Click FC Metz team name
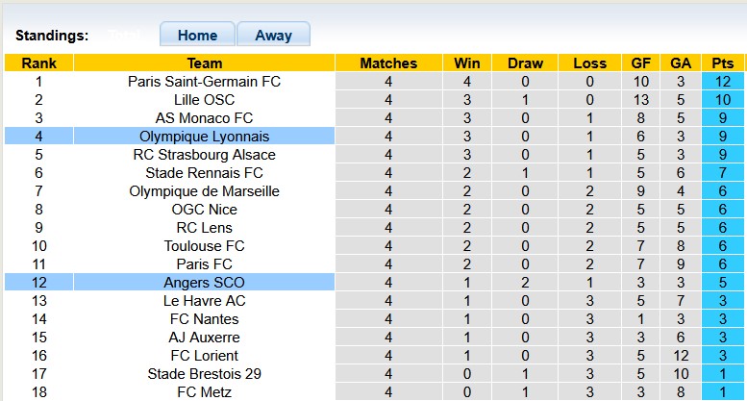Image resolution: width=747 pixels, height=401 pixels. point(204,392)
